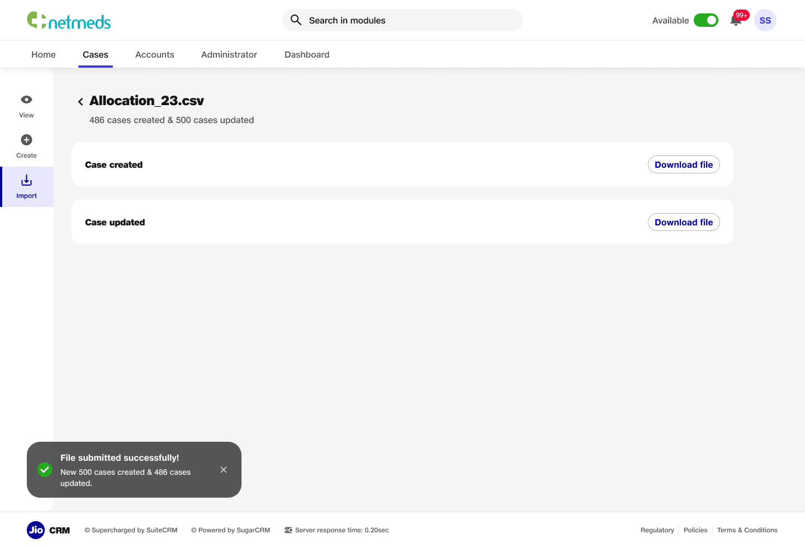Go back using arrow beside Allocation_23.csv
805x548 pixels.
point(80,101)
